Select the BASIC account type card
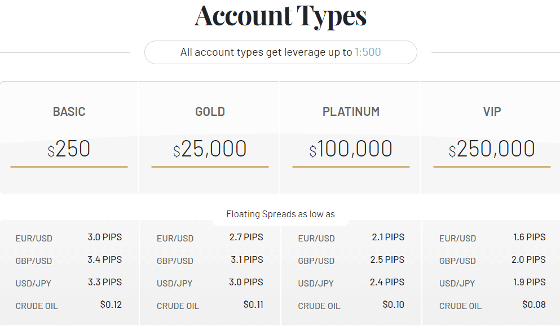 [69, 138]
